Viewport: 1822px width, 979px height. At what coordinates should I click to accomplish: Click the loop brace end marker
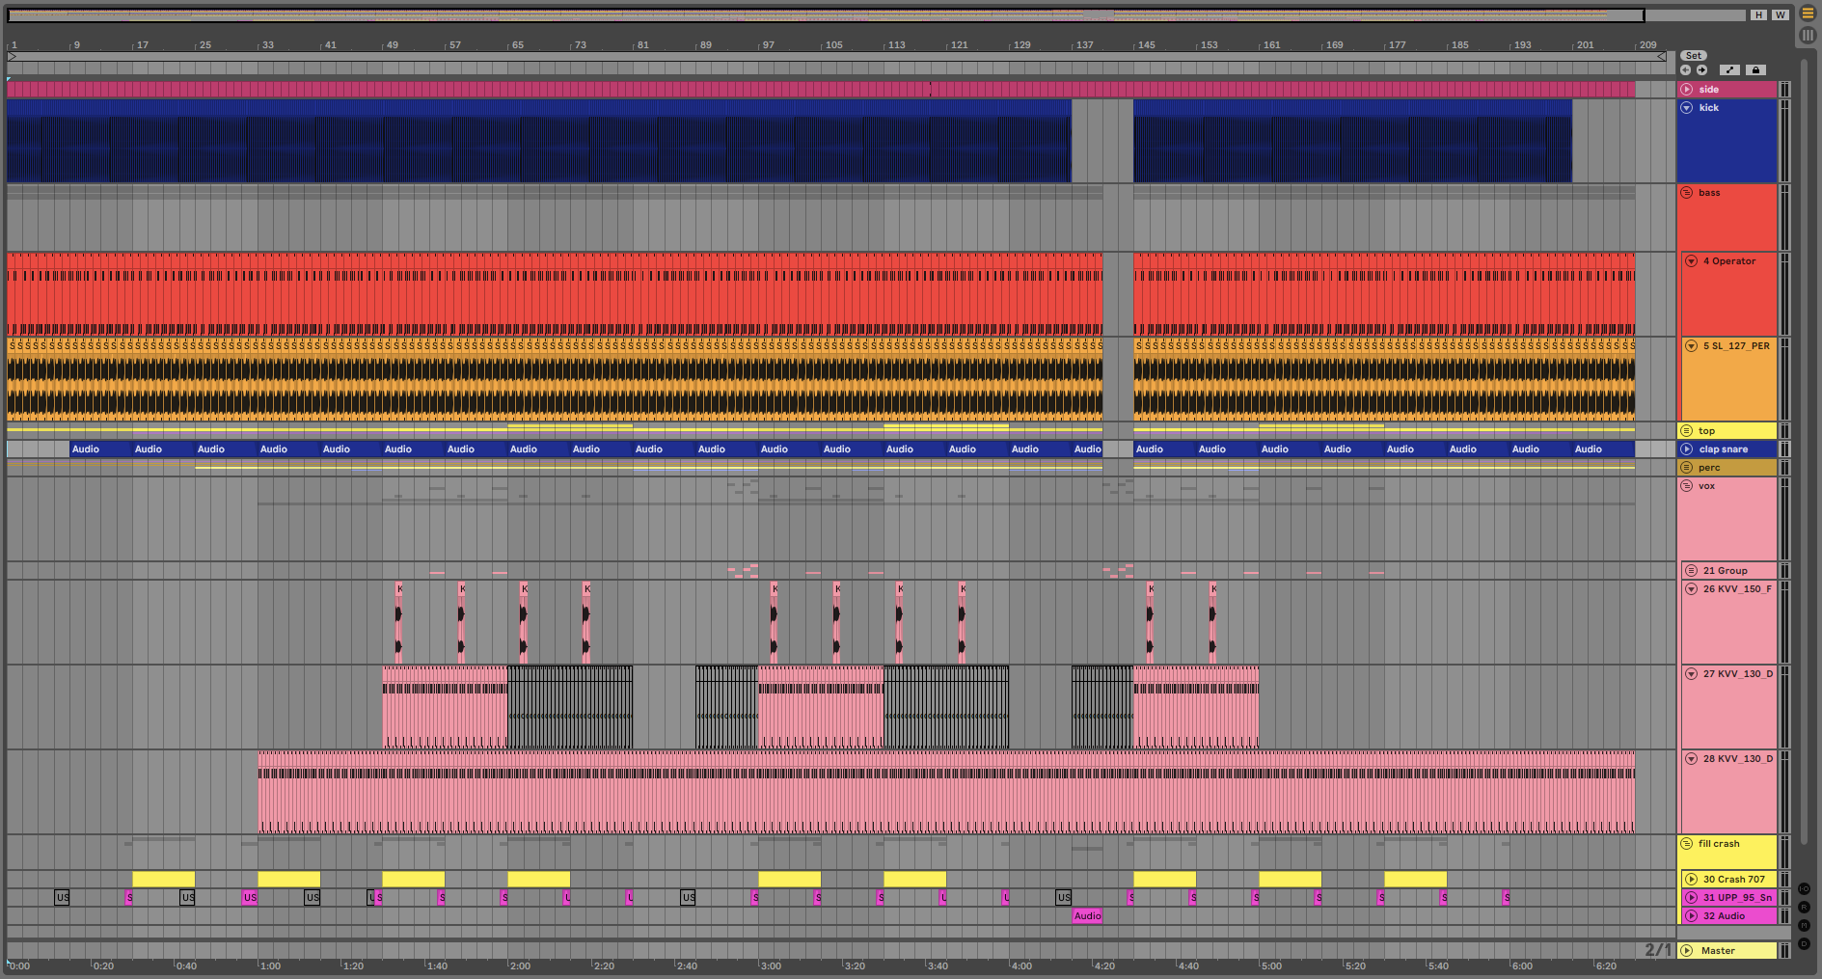pyautogui.click(x=1661, y=57)
